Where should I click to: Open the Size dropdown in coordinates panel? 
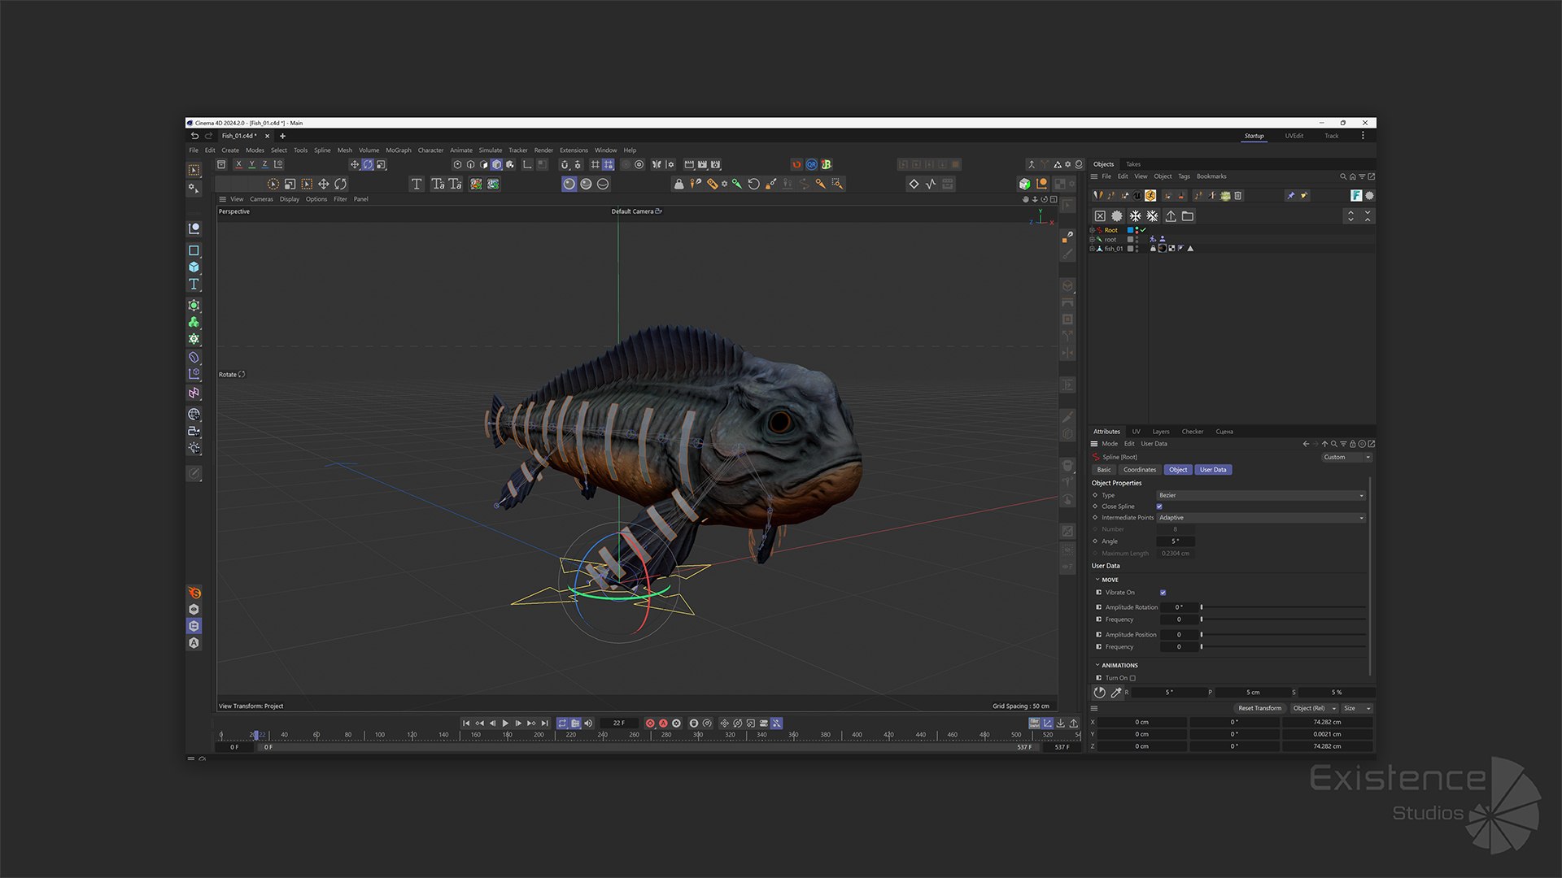[x=1357, y=708]
